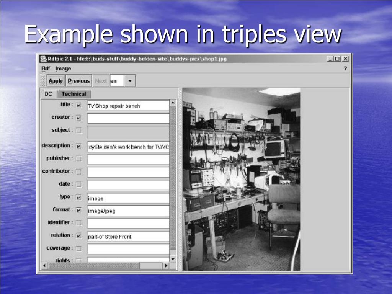The image size is (392, 294).
Task: Enable the coverage checkbox
Action: [79, 248]
